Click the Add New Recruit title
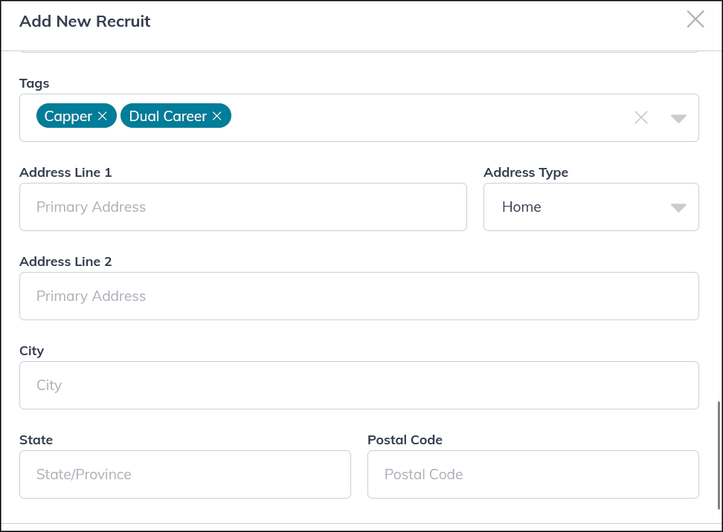 (84, 22)
